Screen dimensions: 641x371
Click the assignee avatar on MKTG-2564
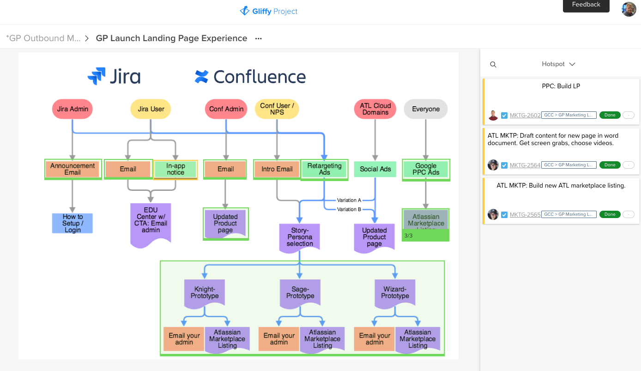point(494,165)
